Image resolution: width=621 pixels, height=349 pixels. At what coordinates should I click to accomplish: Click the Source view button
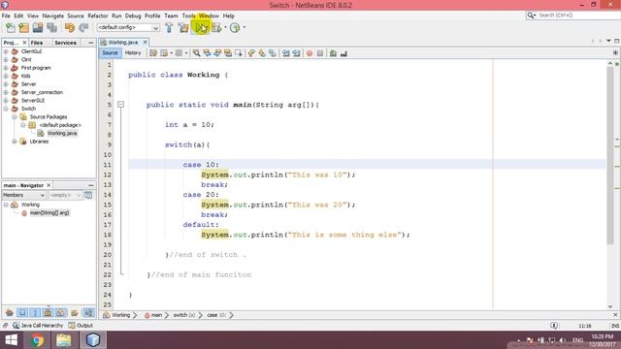tap(110, 53)
